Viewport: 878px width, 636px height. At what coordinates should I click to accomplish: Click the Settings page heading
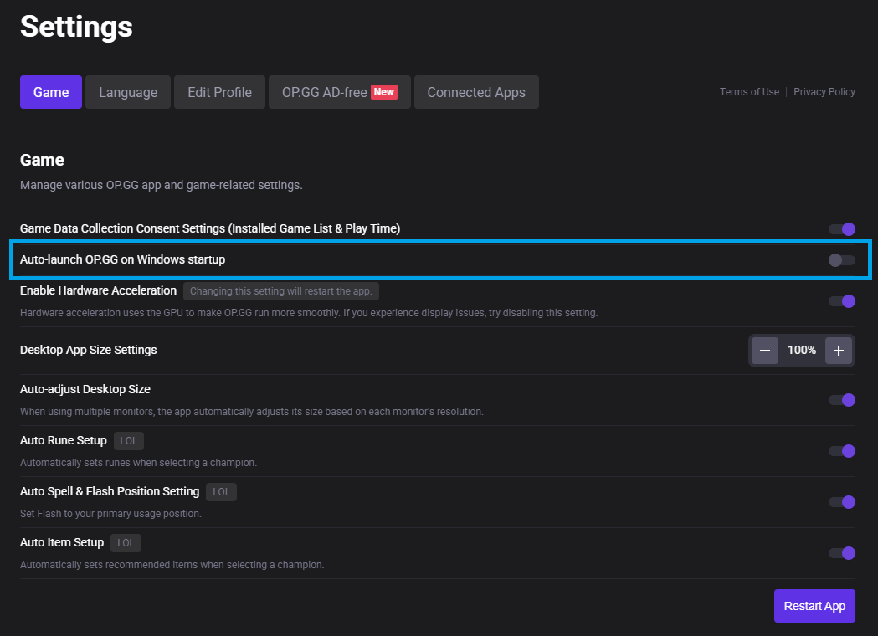coord(76,27)
